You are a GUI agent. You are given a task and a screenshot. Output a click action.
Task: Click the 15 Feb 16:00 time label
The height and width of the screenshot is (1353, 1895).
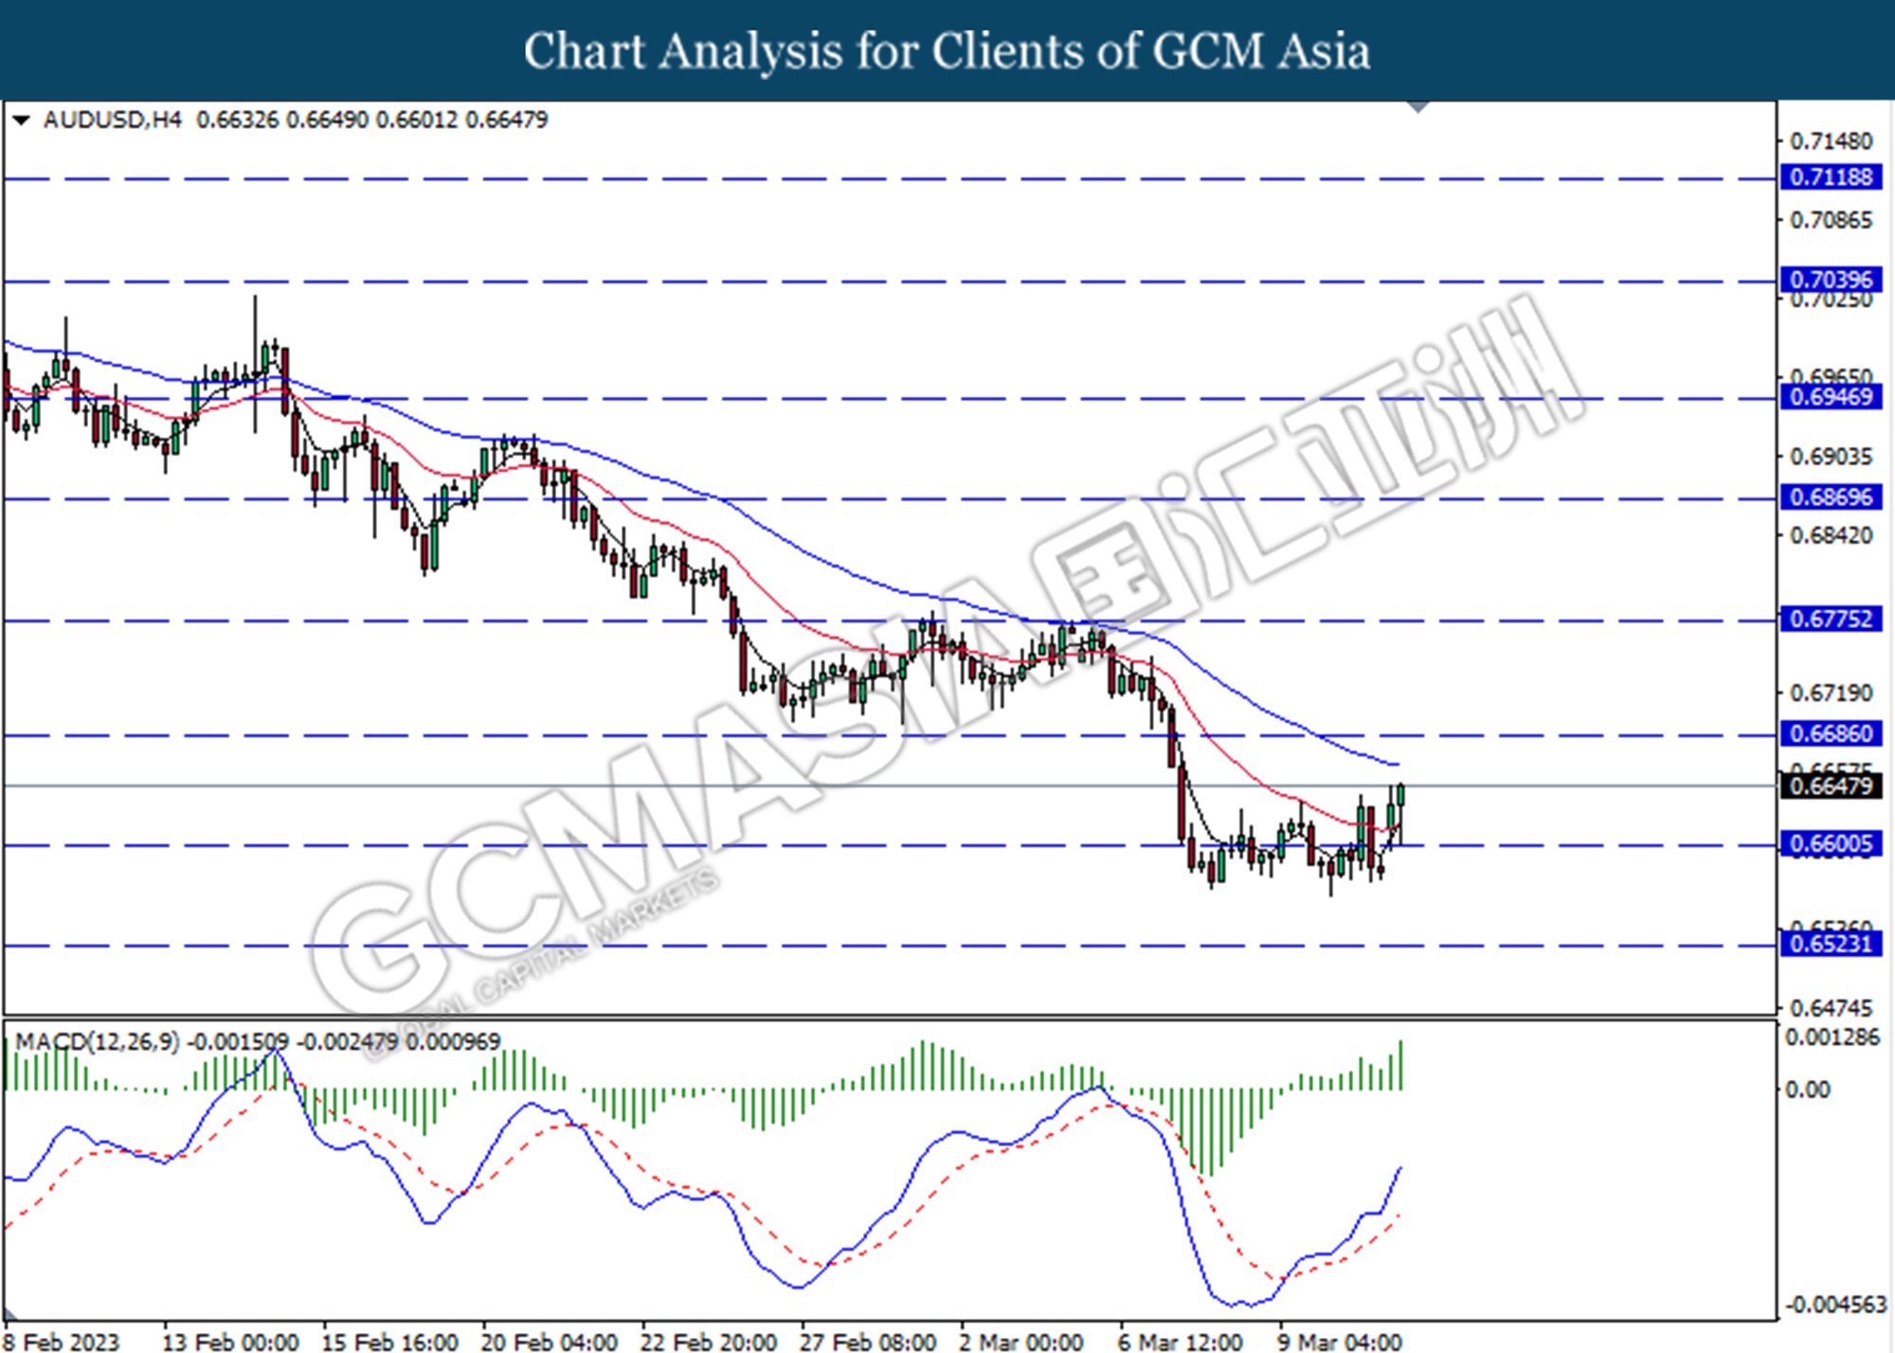click(x=389, y=1342)
